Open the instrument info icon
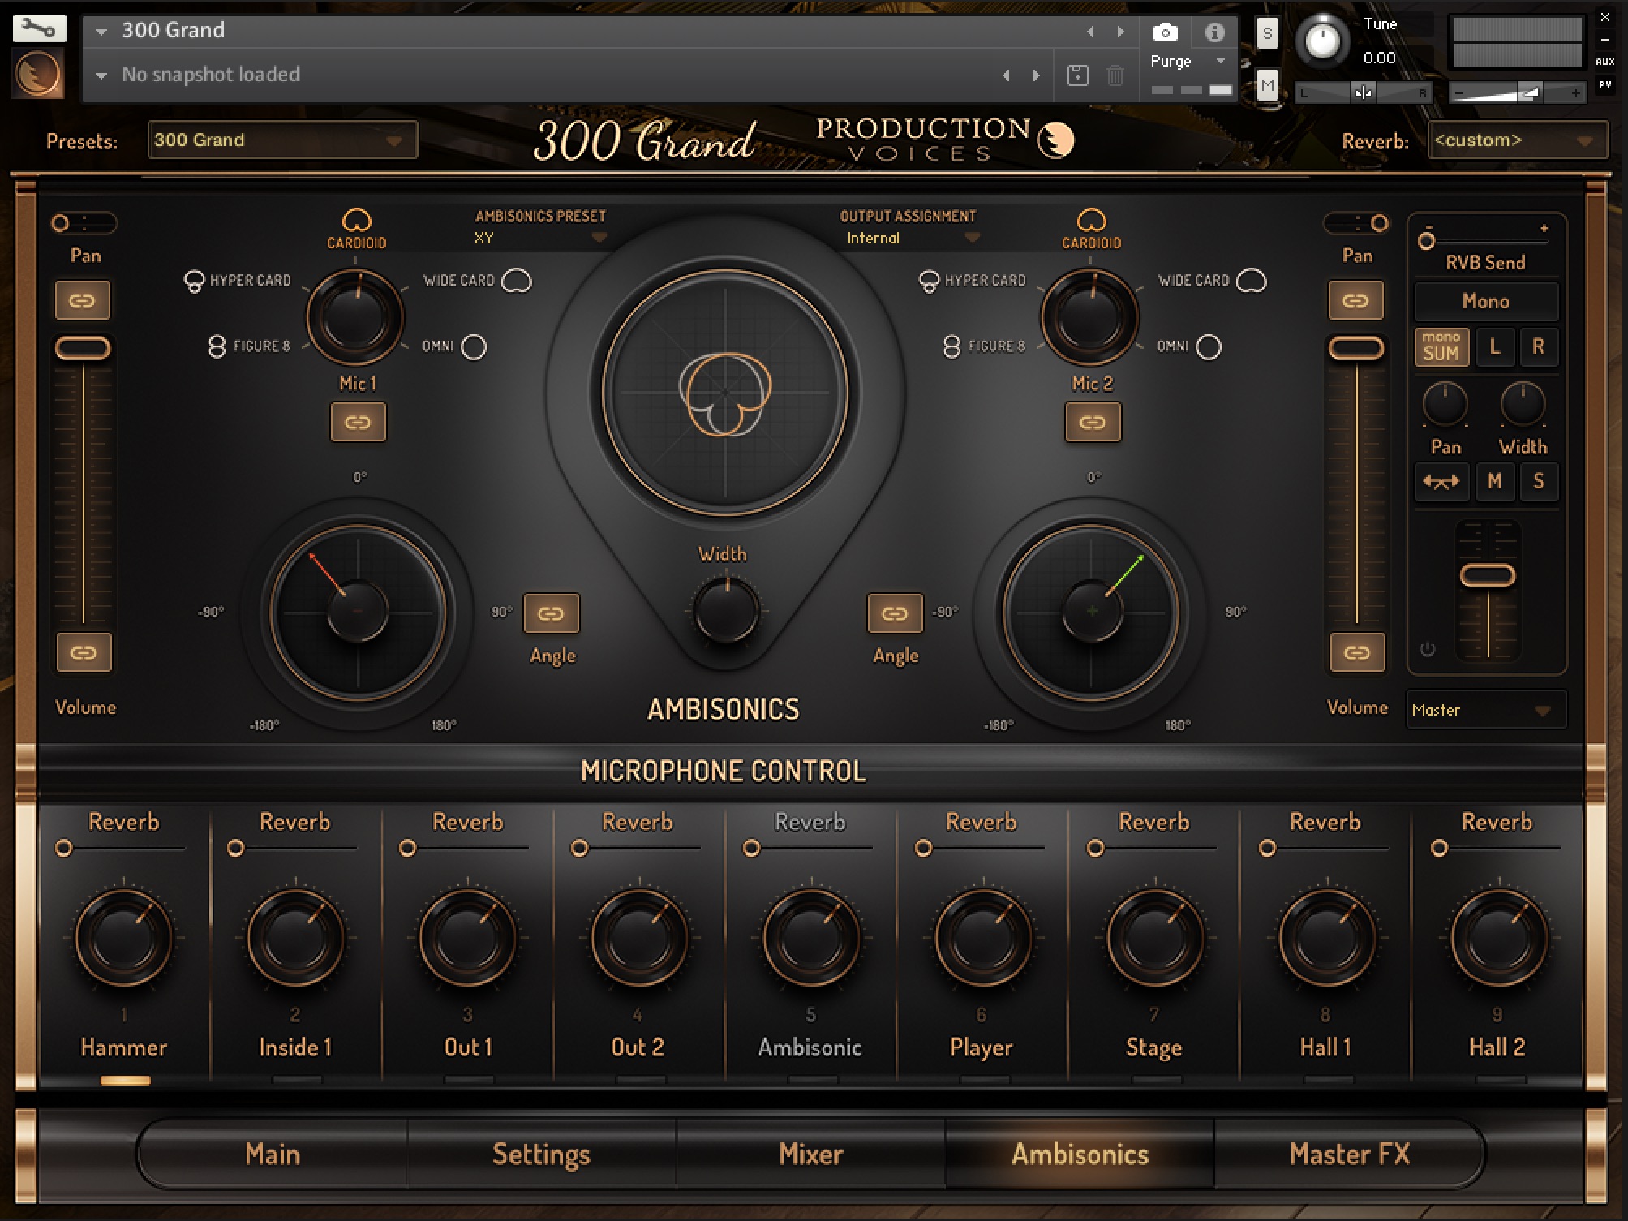Image resolution: width=1628 pixels, height=1221 pixels. [1214, 32]
